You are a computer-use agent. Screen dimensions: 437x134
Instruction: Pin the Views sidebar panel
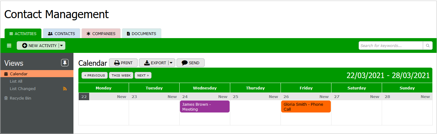tap(65, 63)
